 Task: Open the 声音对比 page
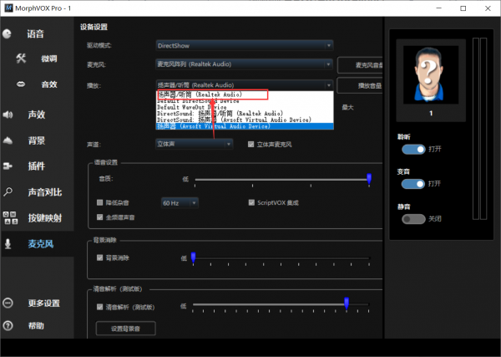(x=45, y=192)
